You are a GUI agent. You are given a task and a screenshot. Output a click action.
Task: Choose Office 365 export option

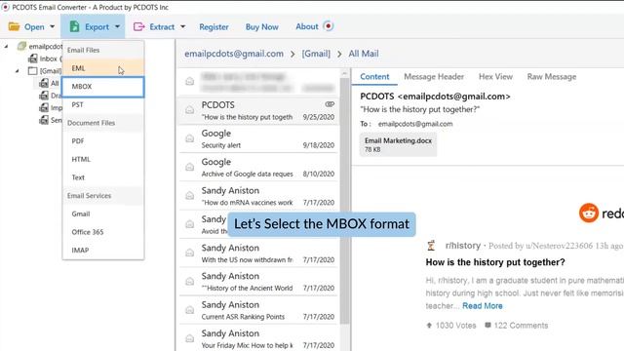[x=103, y=232]
